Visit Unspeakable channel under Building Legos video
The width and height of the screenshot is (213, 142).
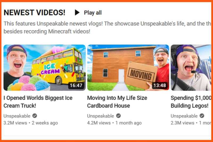pyautogui.click(x=184, y=116)
